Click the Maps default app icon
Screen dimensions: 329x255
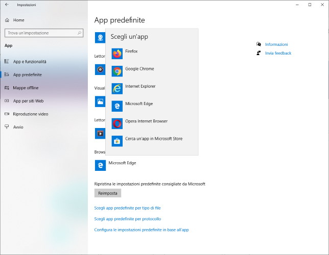pyautogui.click(x=100, y=38)
